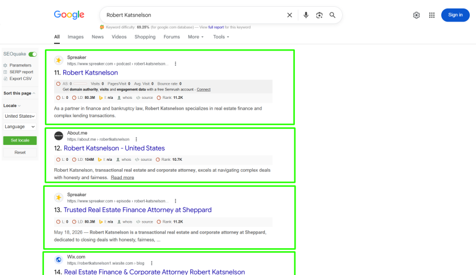Click the Semrush Connect link
The image size is (476, 275).
coord(203,90)
